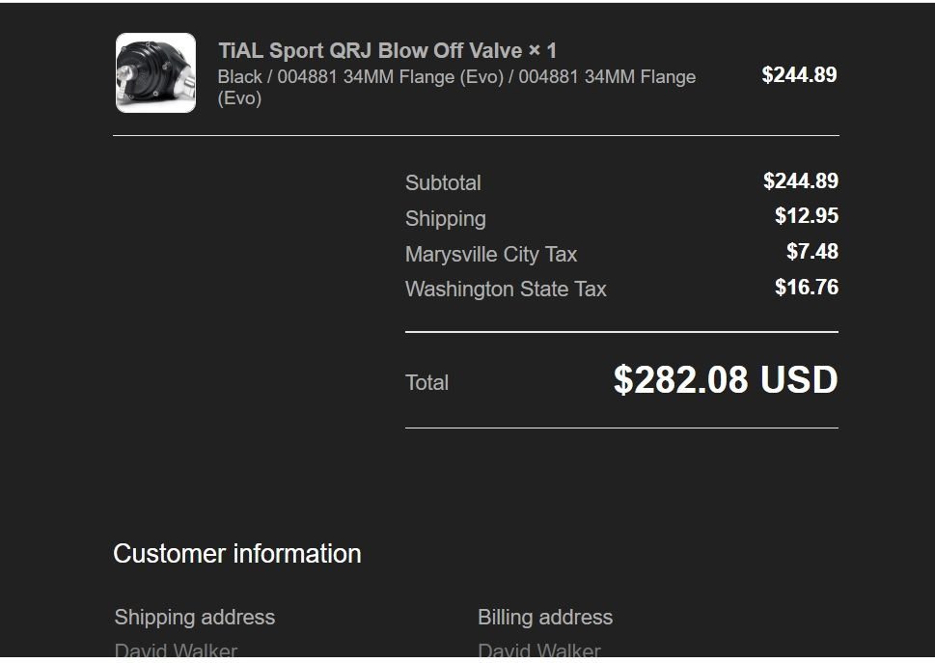Image resolution: width=935 pixels, height=663 pixels.
Task: Click the $282.08 USD total amount
Action: (x=725, y=380)
